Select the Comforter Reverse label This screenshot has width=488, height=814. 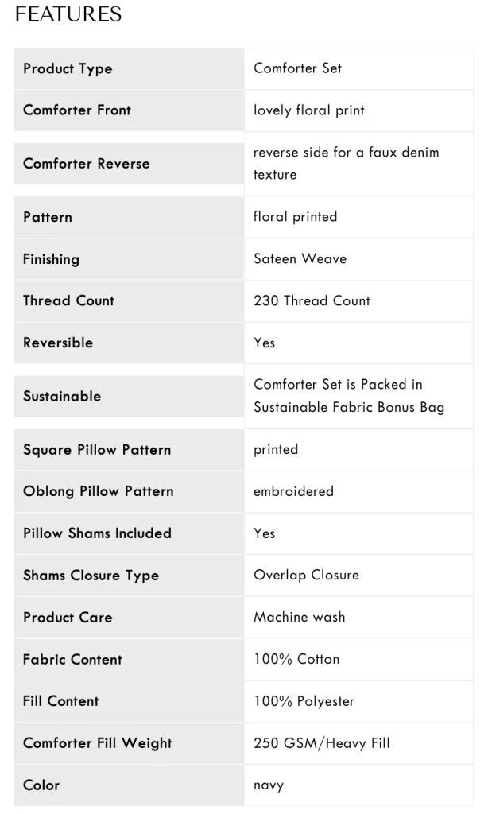(86, 164)
